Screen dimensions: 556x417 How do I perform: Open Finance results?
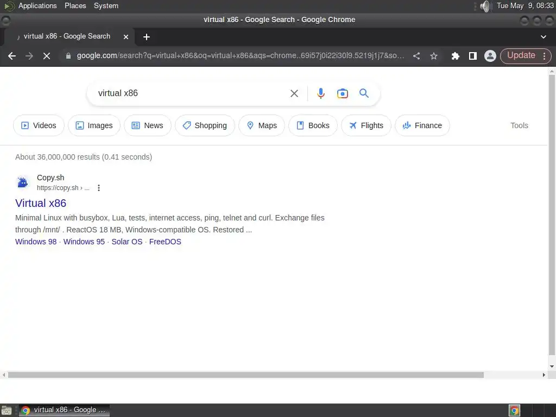422,125
